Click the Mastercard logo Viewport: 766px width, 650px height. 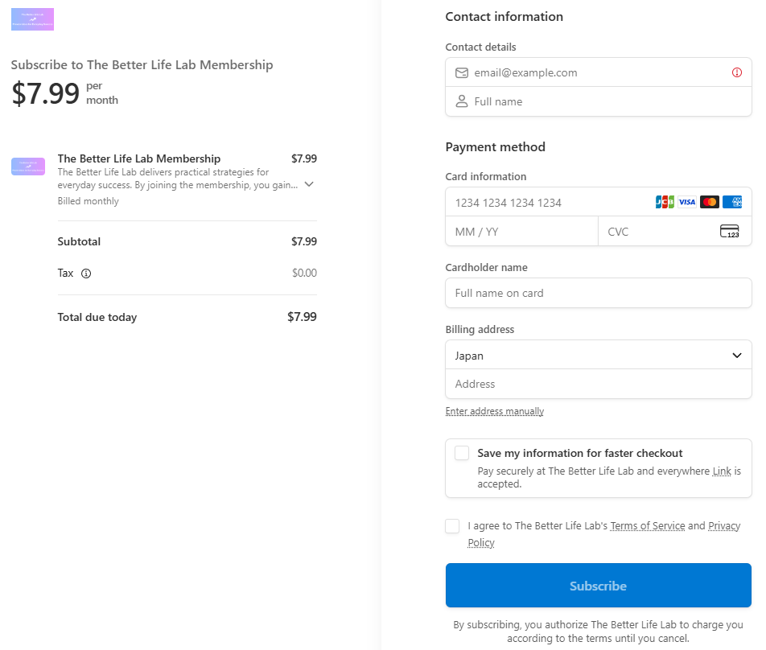710,203
